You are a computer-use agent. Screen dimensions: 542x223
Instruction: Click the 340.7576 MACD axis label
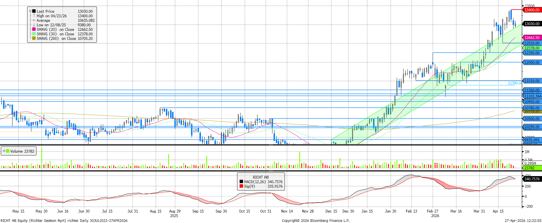(532, 179)
